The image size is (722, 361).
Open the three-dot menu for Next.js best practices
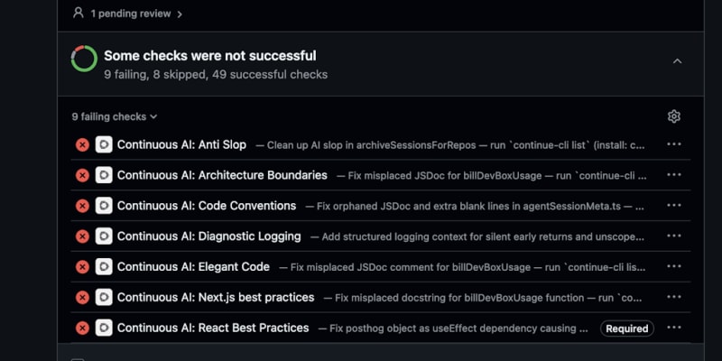(x=673, y=297)
